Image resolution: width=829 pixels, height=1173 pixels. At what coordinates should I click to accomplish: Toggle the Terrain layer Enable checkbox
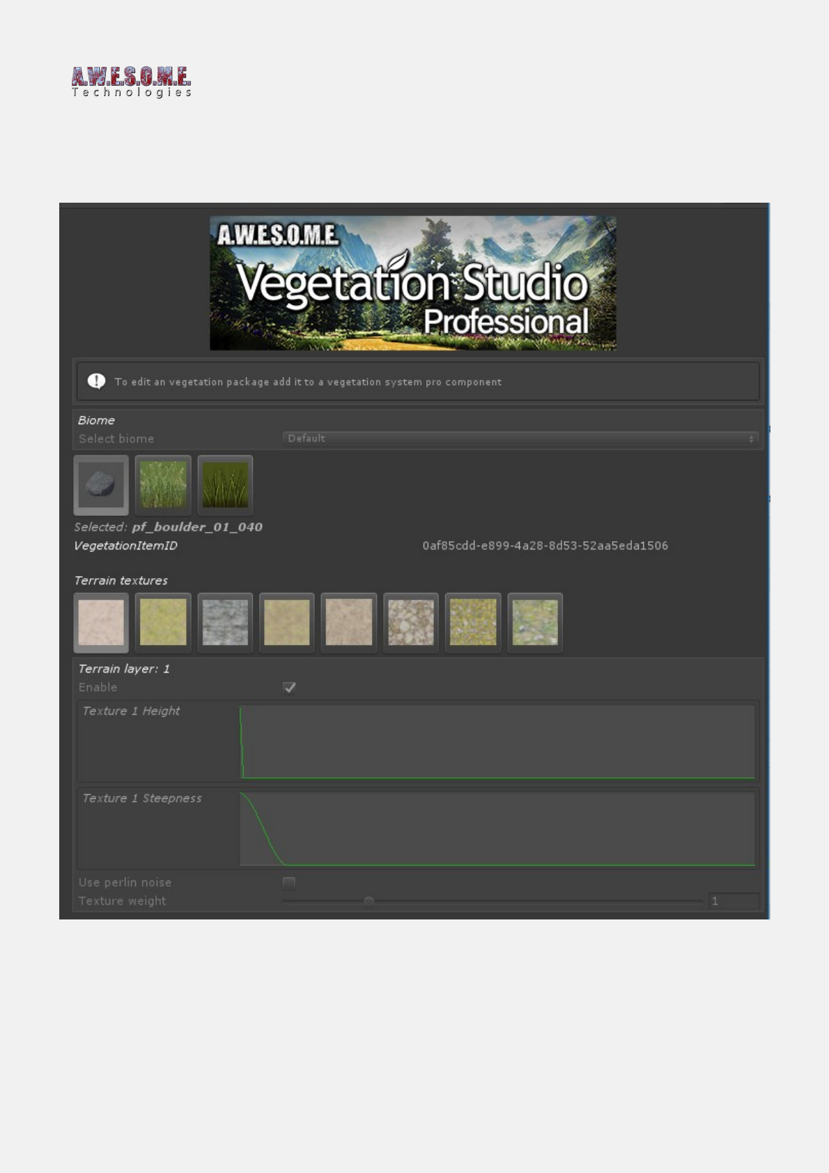(289, 688)
